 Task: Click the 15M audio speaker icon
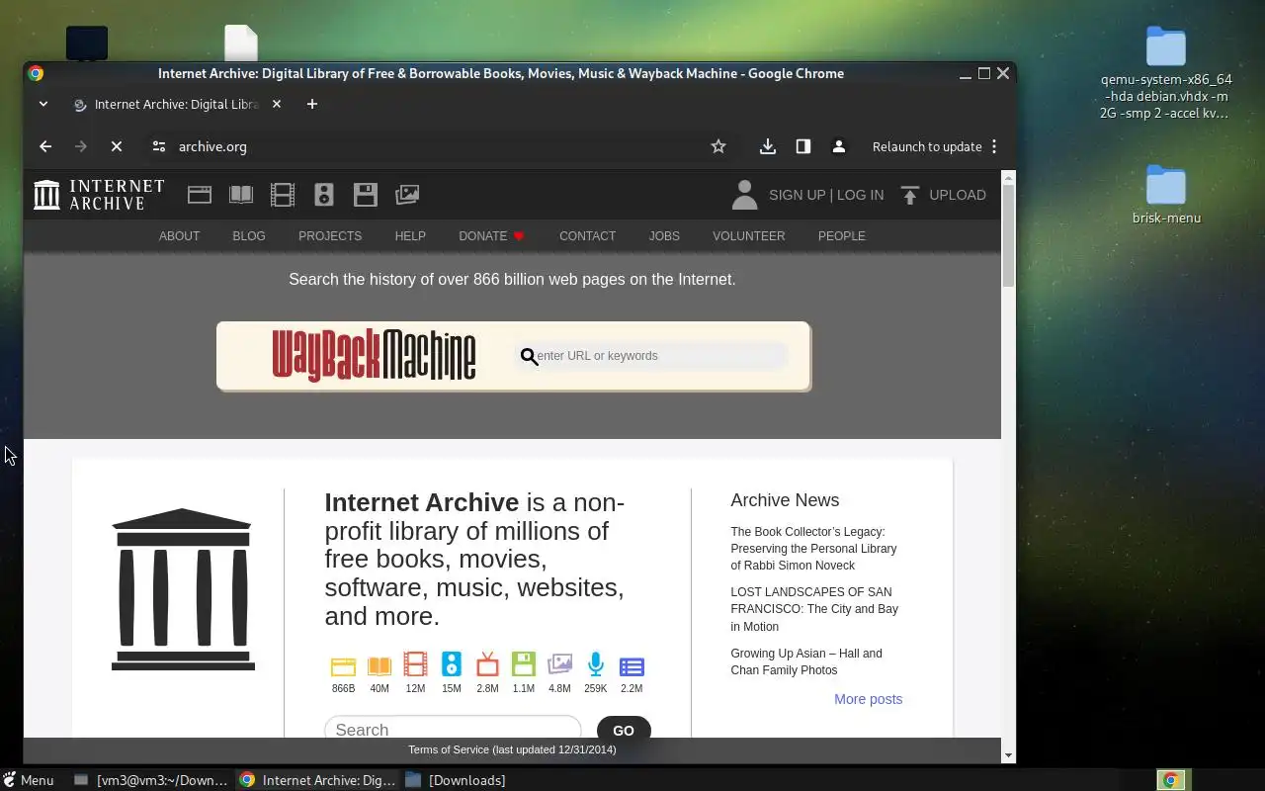pos(452,663)
